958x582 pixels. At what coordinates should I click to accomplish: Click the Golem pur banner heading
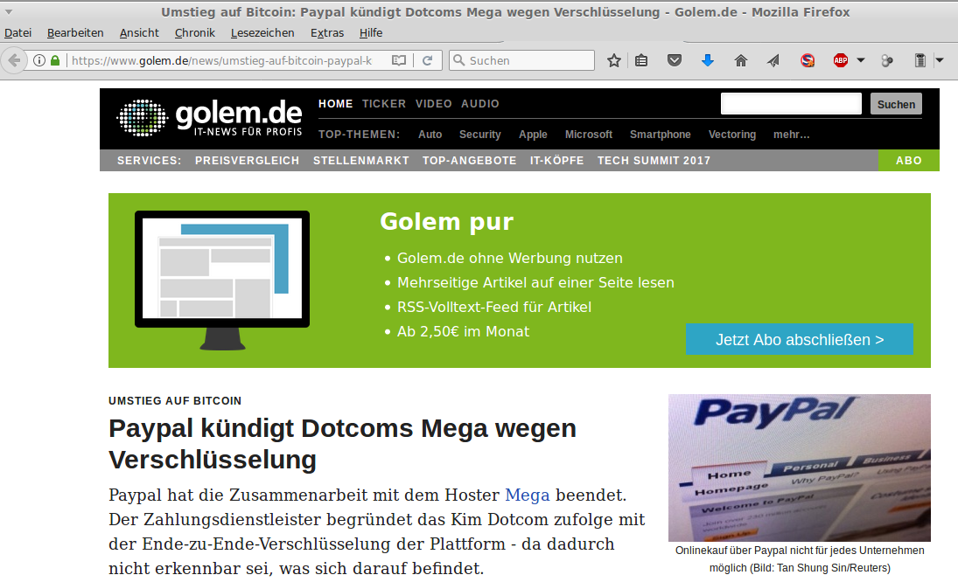(446, 221)
